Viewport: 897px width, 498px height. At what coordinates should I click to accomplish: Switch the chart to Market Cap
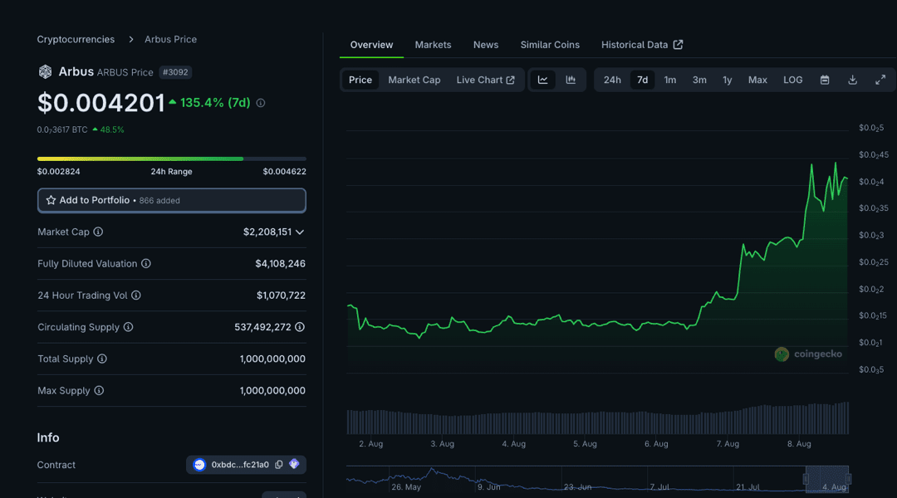coord(414,80)
